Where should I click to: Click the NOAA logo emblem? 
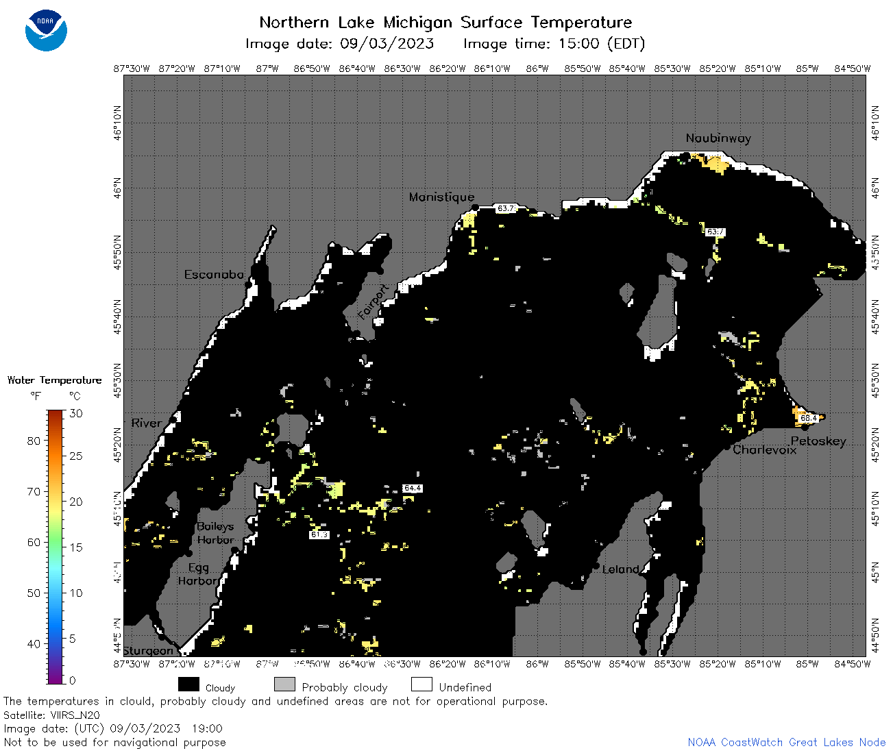[x=46, y=30]
